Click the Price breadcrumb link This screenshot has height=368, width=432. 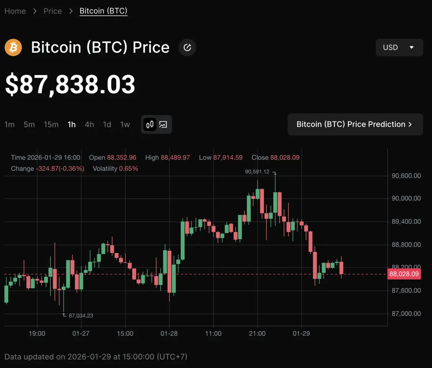[x=52, y=11]
